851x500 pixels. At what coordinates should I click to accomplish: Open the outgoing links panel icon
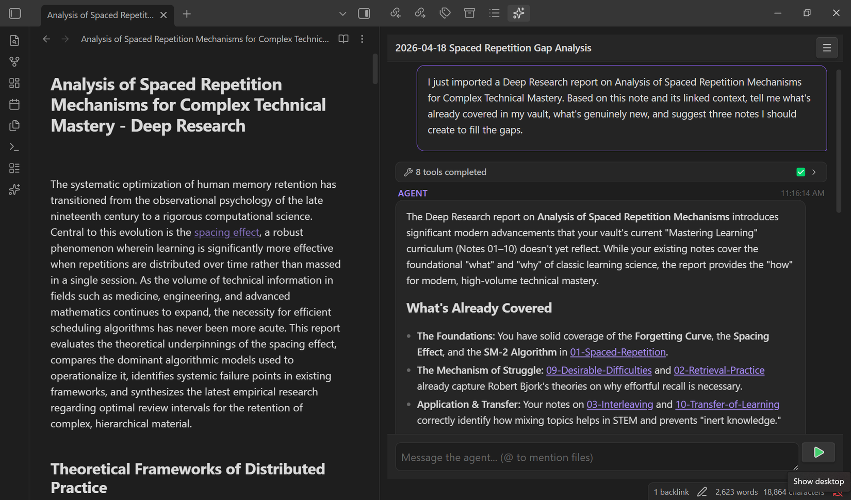[x=420, y=13]
